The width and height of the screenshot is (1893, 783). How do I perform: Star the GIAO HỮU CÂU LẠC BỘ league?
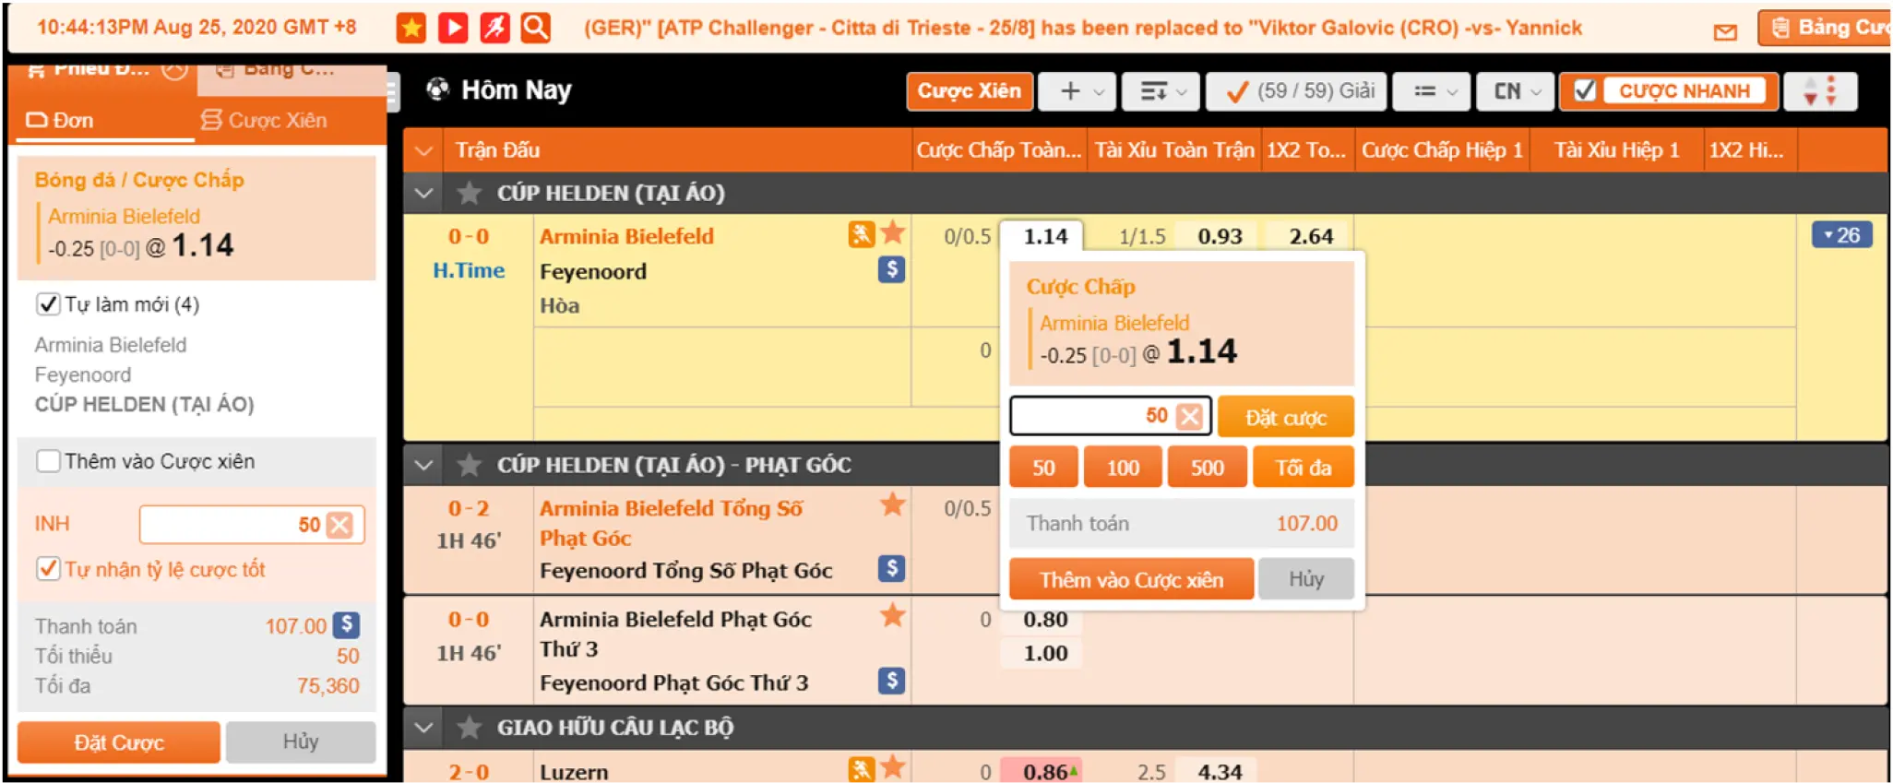pos(470,728)
